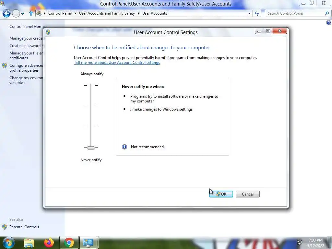The width and height of the screenshot is (332, 249).
Task: Click the Control Panel title bar icon
Action: [2, 3]
